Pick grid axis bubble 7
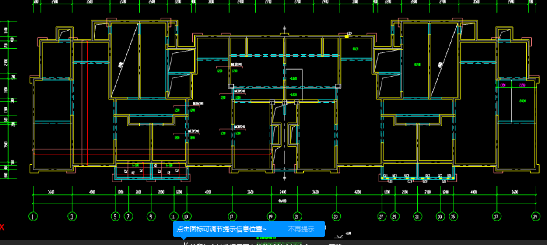Viewport: 547px width, 245px height. (x=128, y=216)
